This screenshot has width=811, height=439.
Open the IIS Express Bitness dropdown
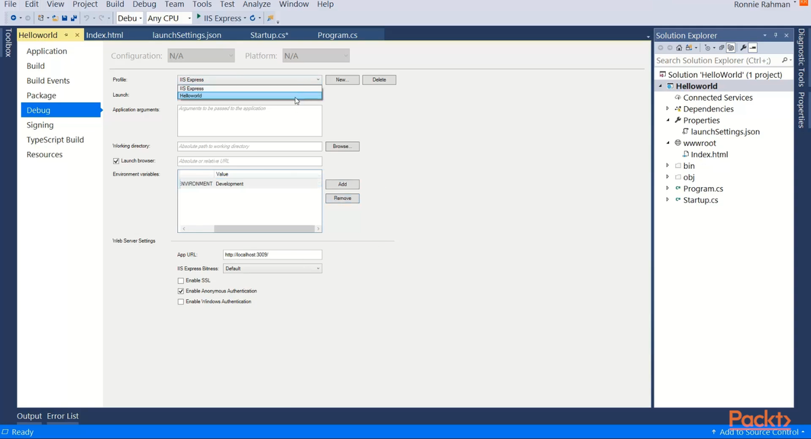tap(272, 268)
